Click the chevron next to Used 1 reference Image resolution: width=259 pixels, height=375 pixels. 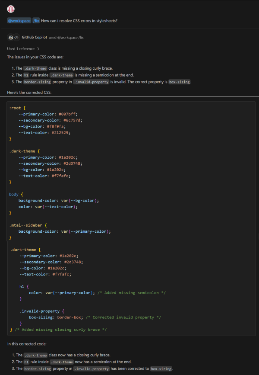(38, 49)
